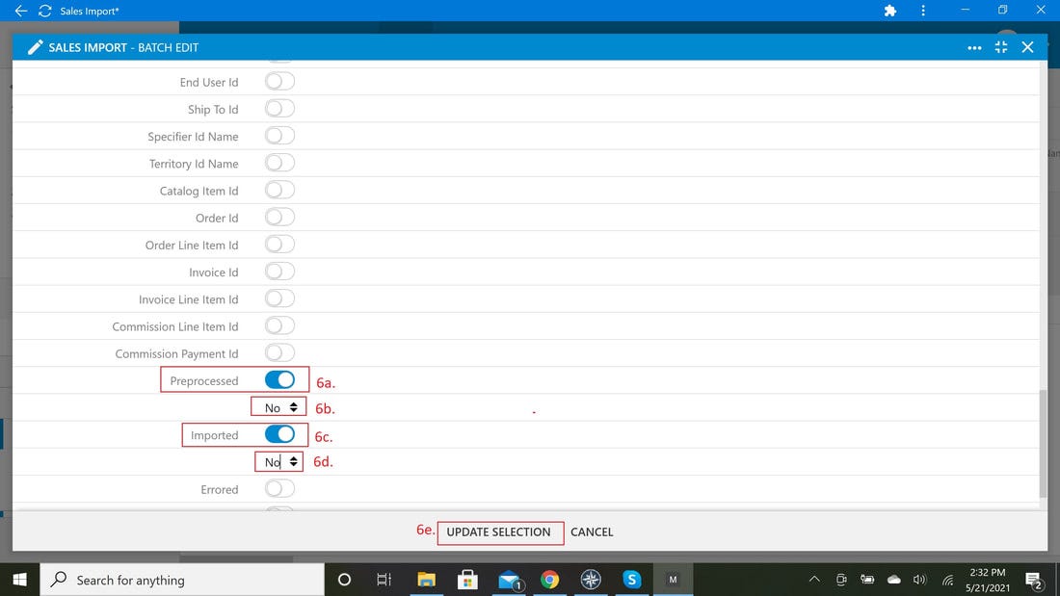Switch on Invoice Line Item Id
Screen dimensions: 1060x596
tap(279, 298)
